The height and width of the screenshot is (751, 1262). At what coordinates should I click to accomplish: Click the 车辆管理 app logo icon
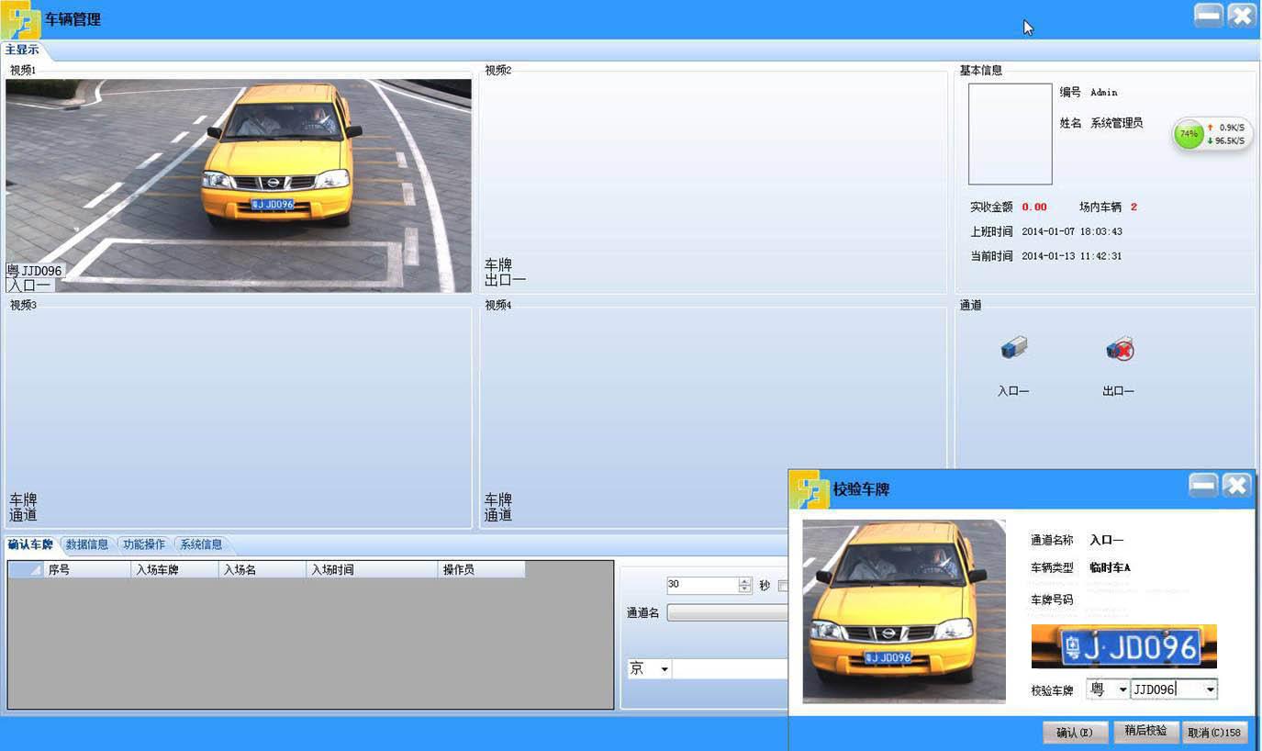[20, 19]
